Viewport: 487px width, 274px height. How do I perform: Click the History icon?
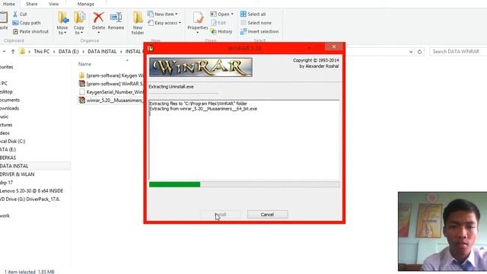pyautogui.click(x=213, y=32)
